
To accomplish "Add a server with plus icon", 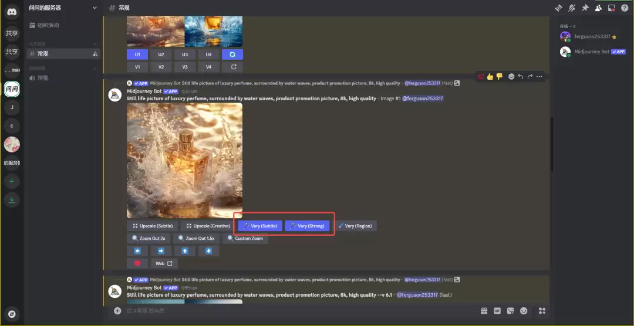I will 12,182.
